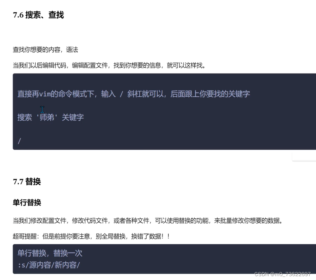
Task: Click the code line '单行替换，替换一次'
Action: point(50,253)
